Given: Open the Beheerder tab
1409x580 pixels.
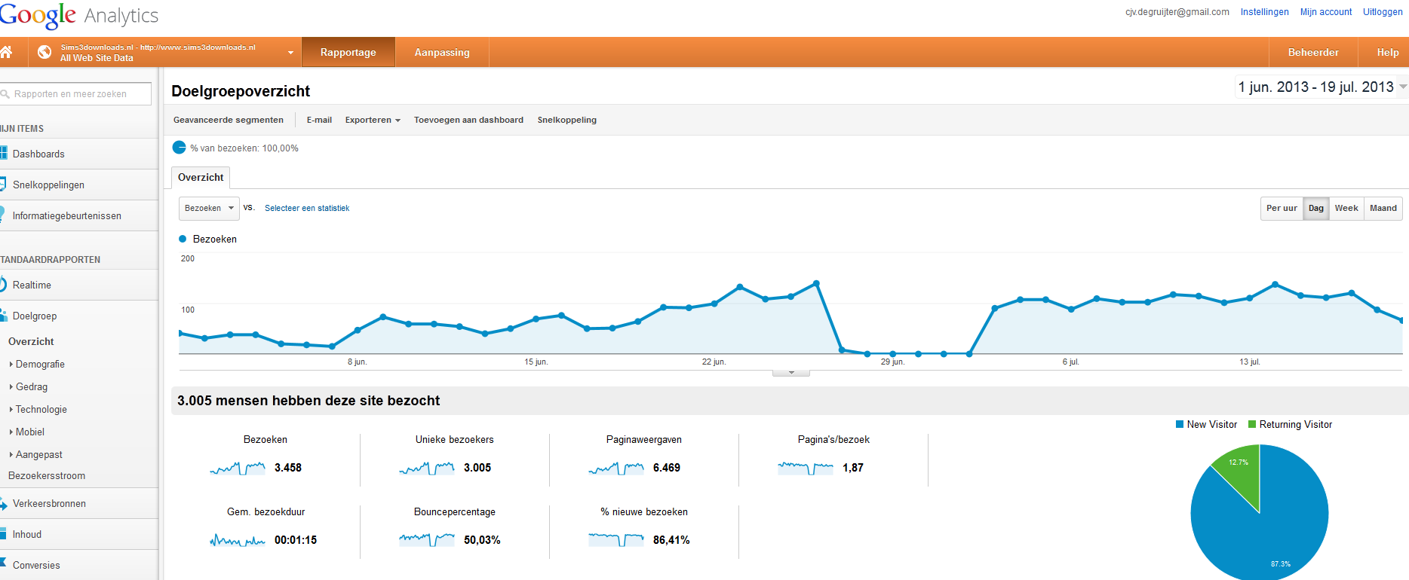Looking at the screenshot, I should point(1313,52).
